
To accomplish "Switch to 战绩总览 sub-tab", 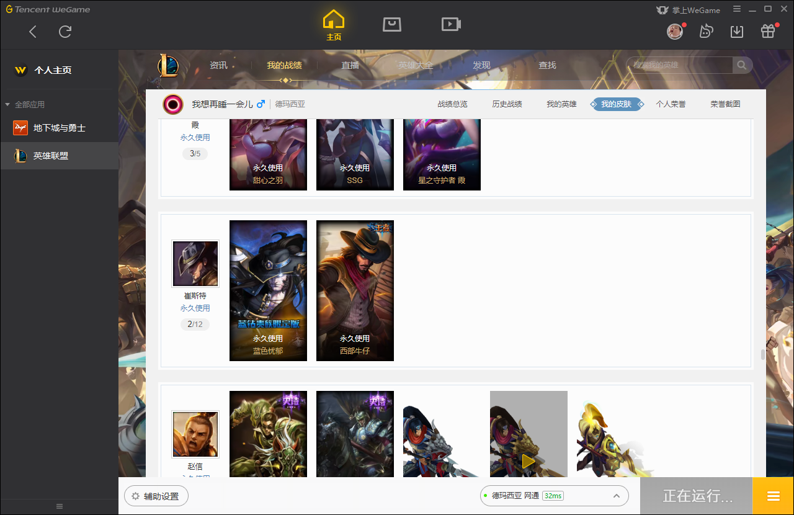I will click(x=452, y=104).
